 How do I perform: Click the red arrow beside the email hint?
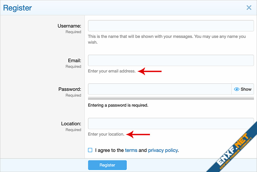(x=150, y=71)
